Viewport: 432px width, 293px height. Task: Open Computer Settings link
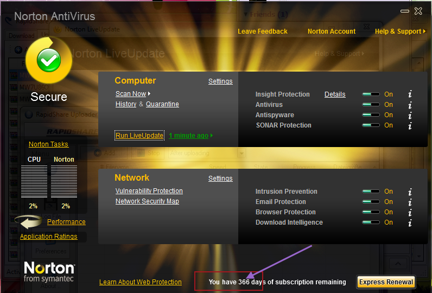click(220, 81)
